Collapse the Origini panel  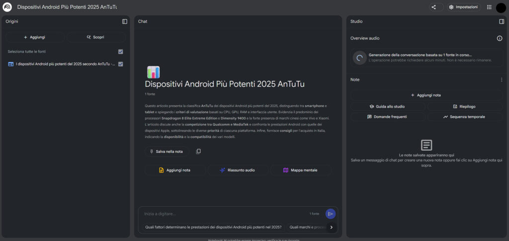tap(125, 21)
